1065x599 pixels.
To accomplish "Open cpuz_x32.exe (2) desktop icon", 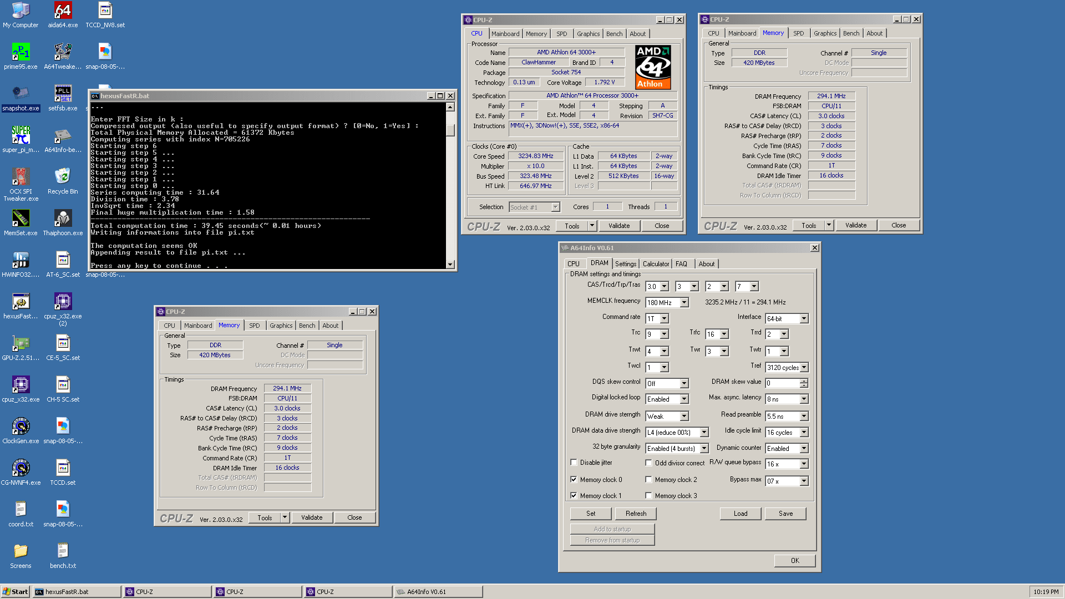I will [x=63, y=309].
